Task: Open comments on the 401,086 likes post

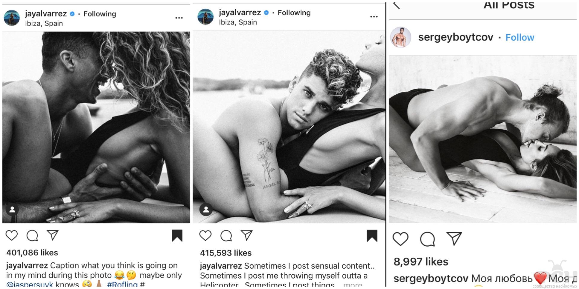Action: [32, 236]
